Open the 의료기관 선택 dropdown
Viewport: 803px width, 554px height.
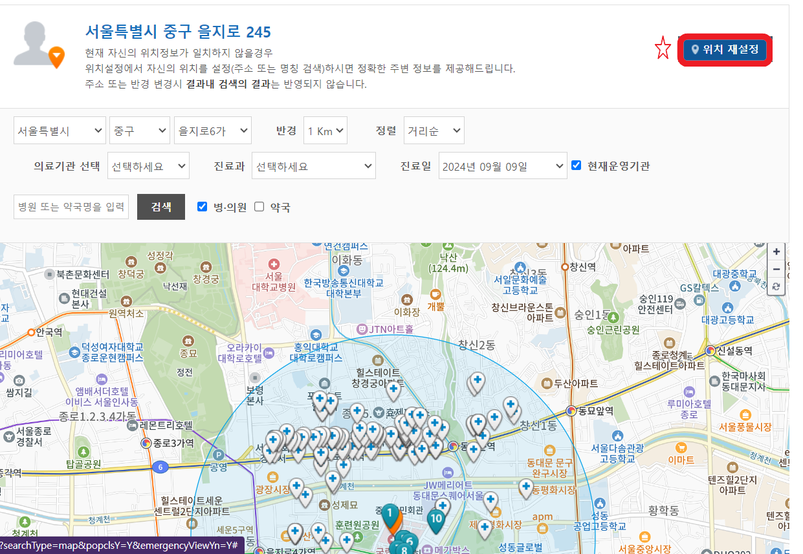[148, 165]
